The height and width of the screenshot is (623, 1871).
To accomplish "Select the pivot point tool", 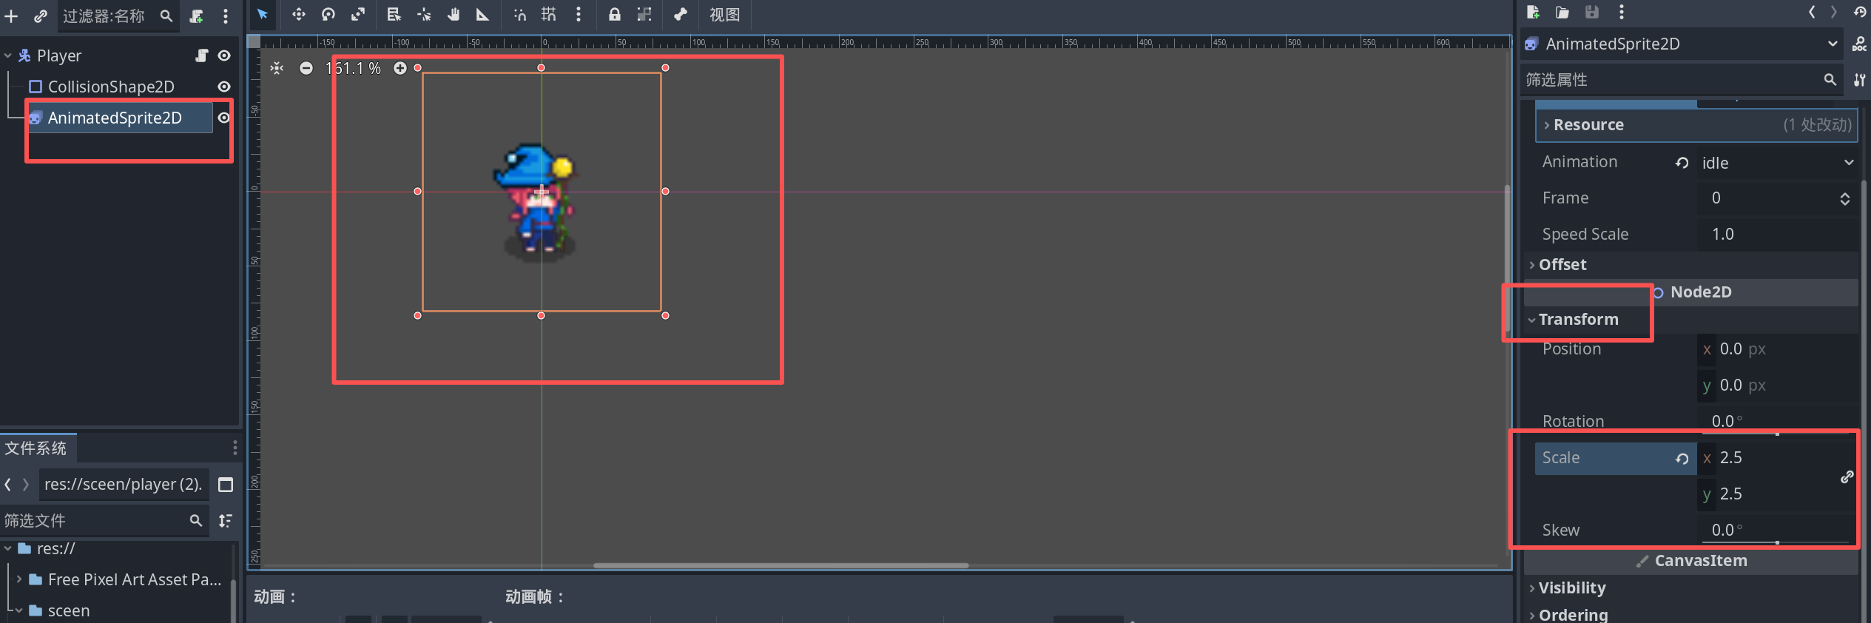I will coord(424,14).
